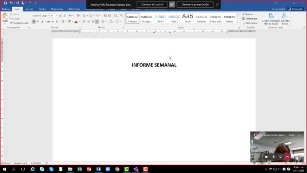Click Crear y compartir PDF de Adobe
Viewport: 307px width, 173px height.
click(271, 19)
